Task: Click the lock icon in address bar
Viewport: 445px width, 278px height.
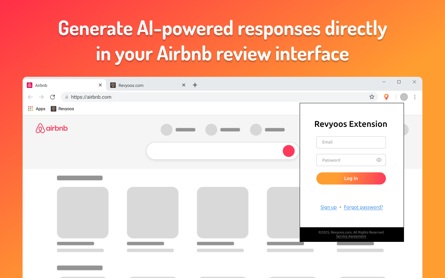Action: pyautogui.click(x=66, y=97)
